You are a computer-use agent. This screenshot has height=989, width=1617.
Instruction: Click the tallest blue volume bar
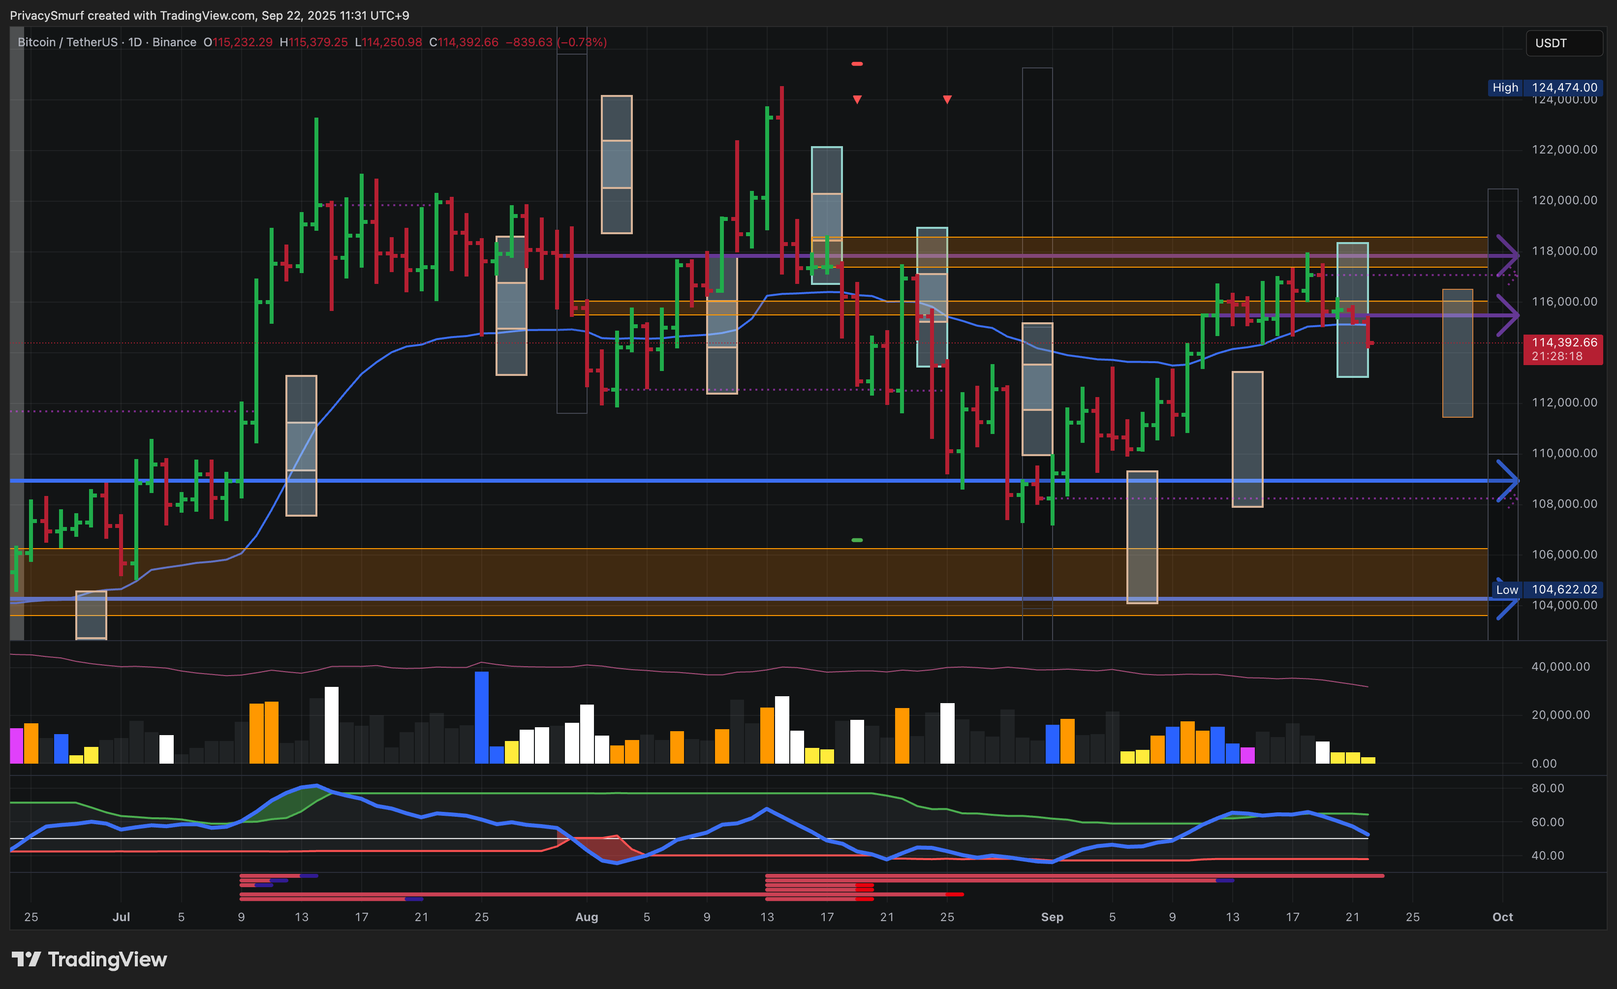[482, 716]
